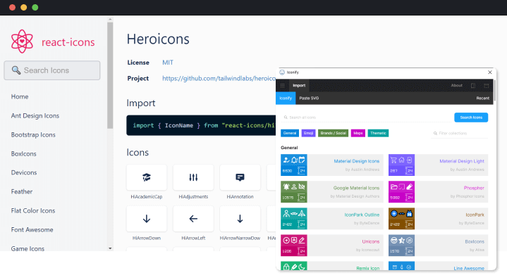
Task: Open Flat Color Icons in sidebar
Action: [x=33, y=210]
